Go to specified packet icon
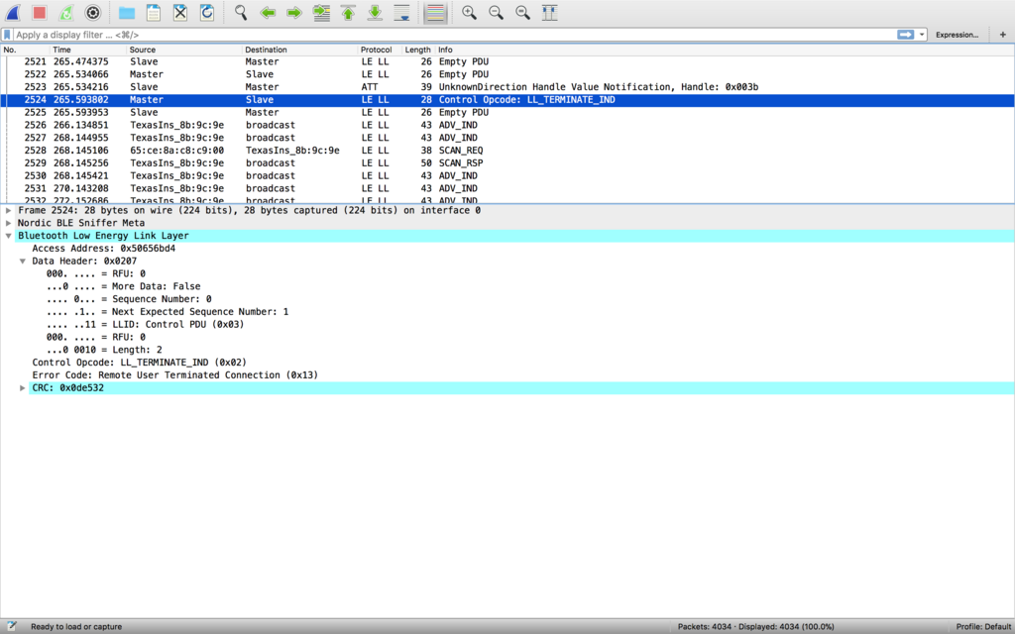The image size is (1015, 634). [321, 12]
